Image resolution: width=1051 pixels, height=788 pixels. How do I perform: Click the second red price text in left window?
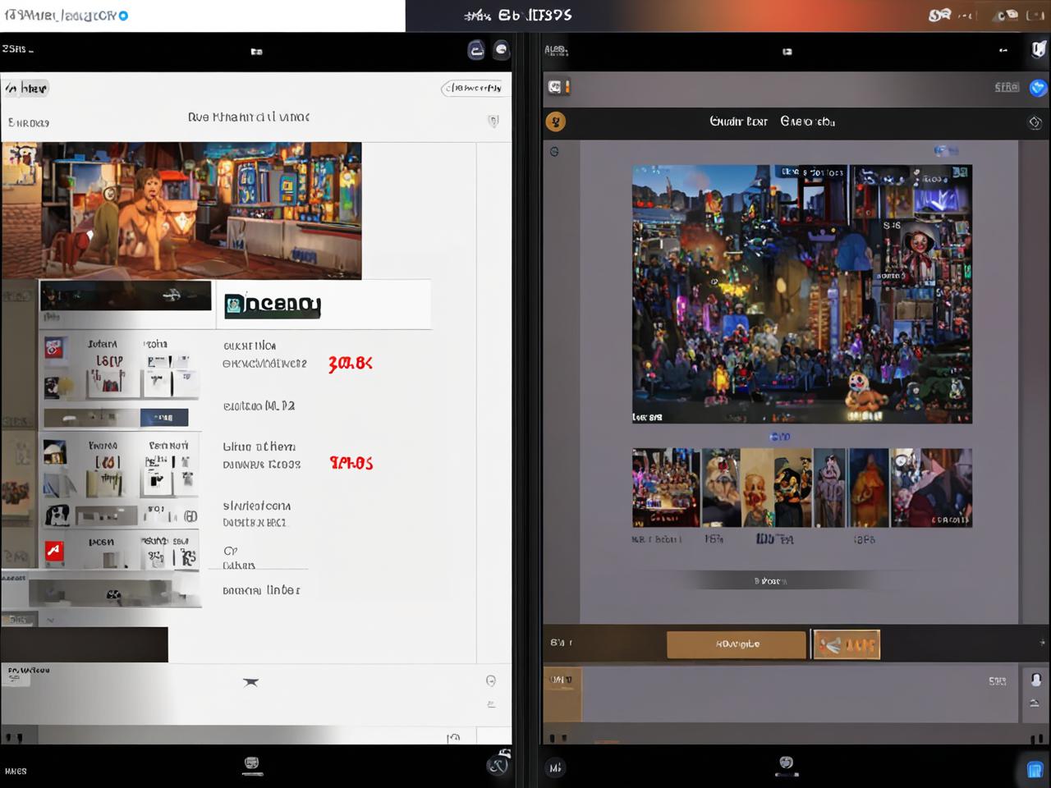tap(351, 463)
